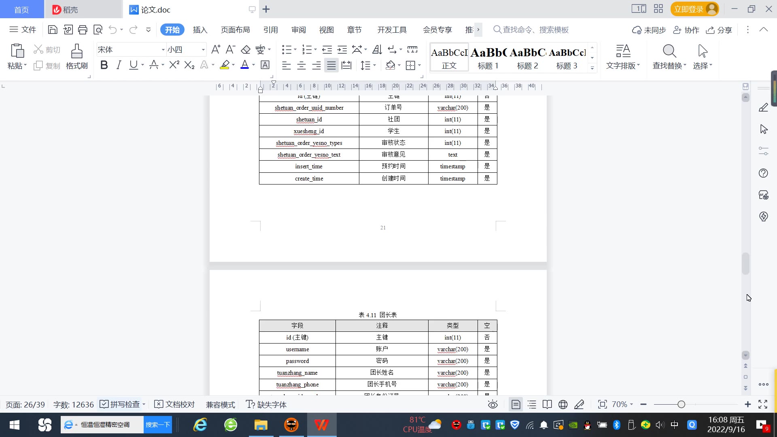The image size is (777, 437).
Task: Decrease font size with A- icon
Action: click(230, 49)
